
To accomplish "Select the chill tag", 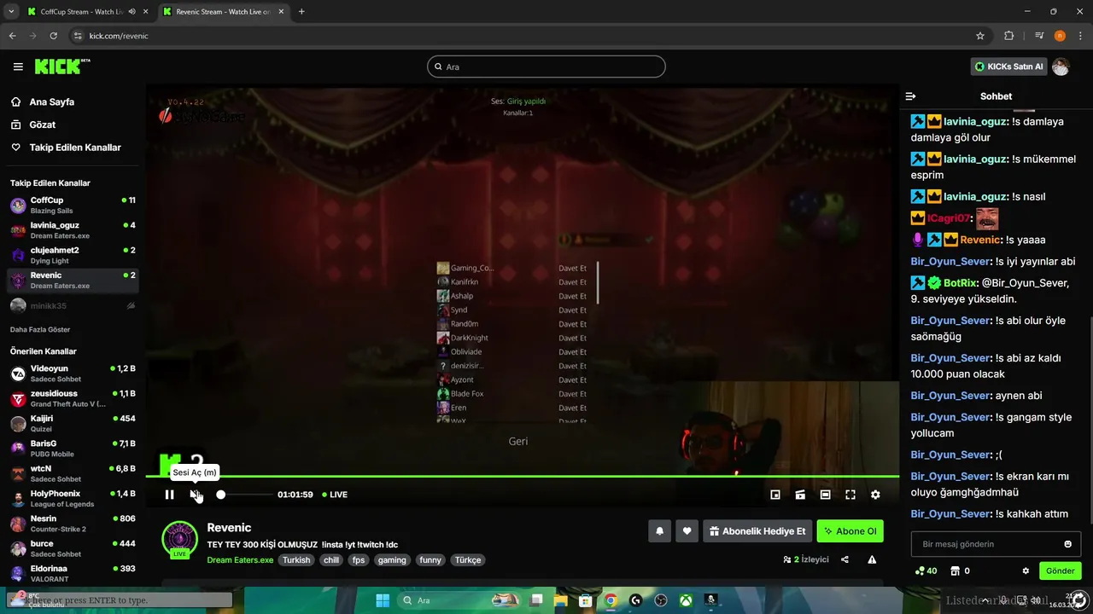I will (x=331, y=560).
